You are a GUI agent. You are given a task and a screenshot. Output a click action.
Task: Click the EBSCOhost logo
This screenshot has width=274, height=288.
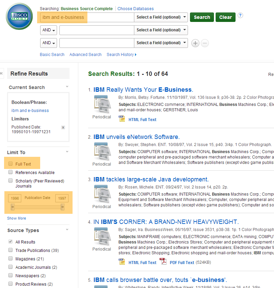(x=19, y=16)
